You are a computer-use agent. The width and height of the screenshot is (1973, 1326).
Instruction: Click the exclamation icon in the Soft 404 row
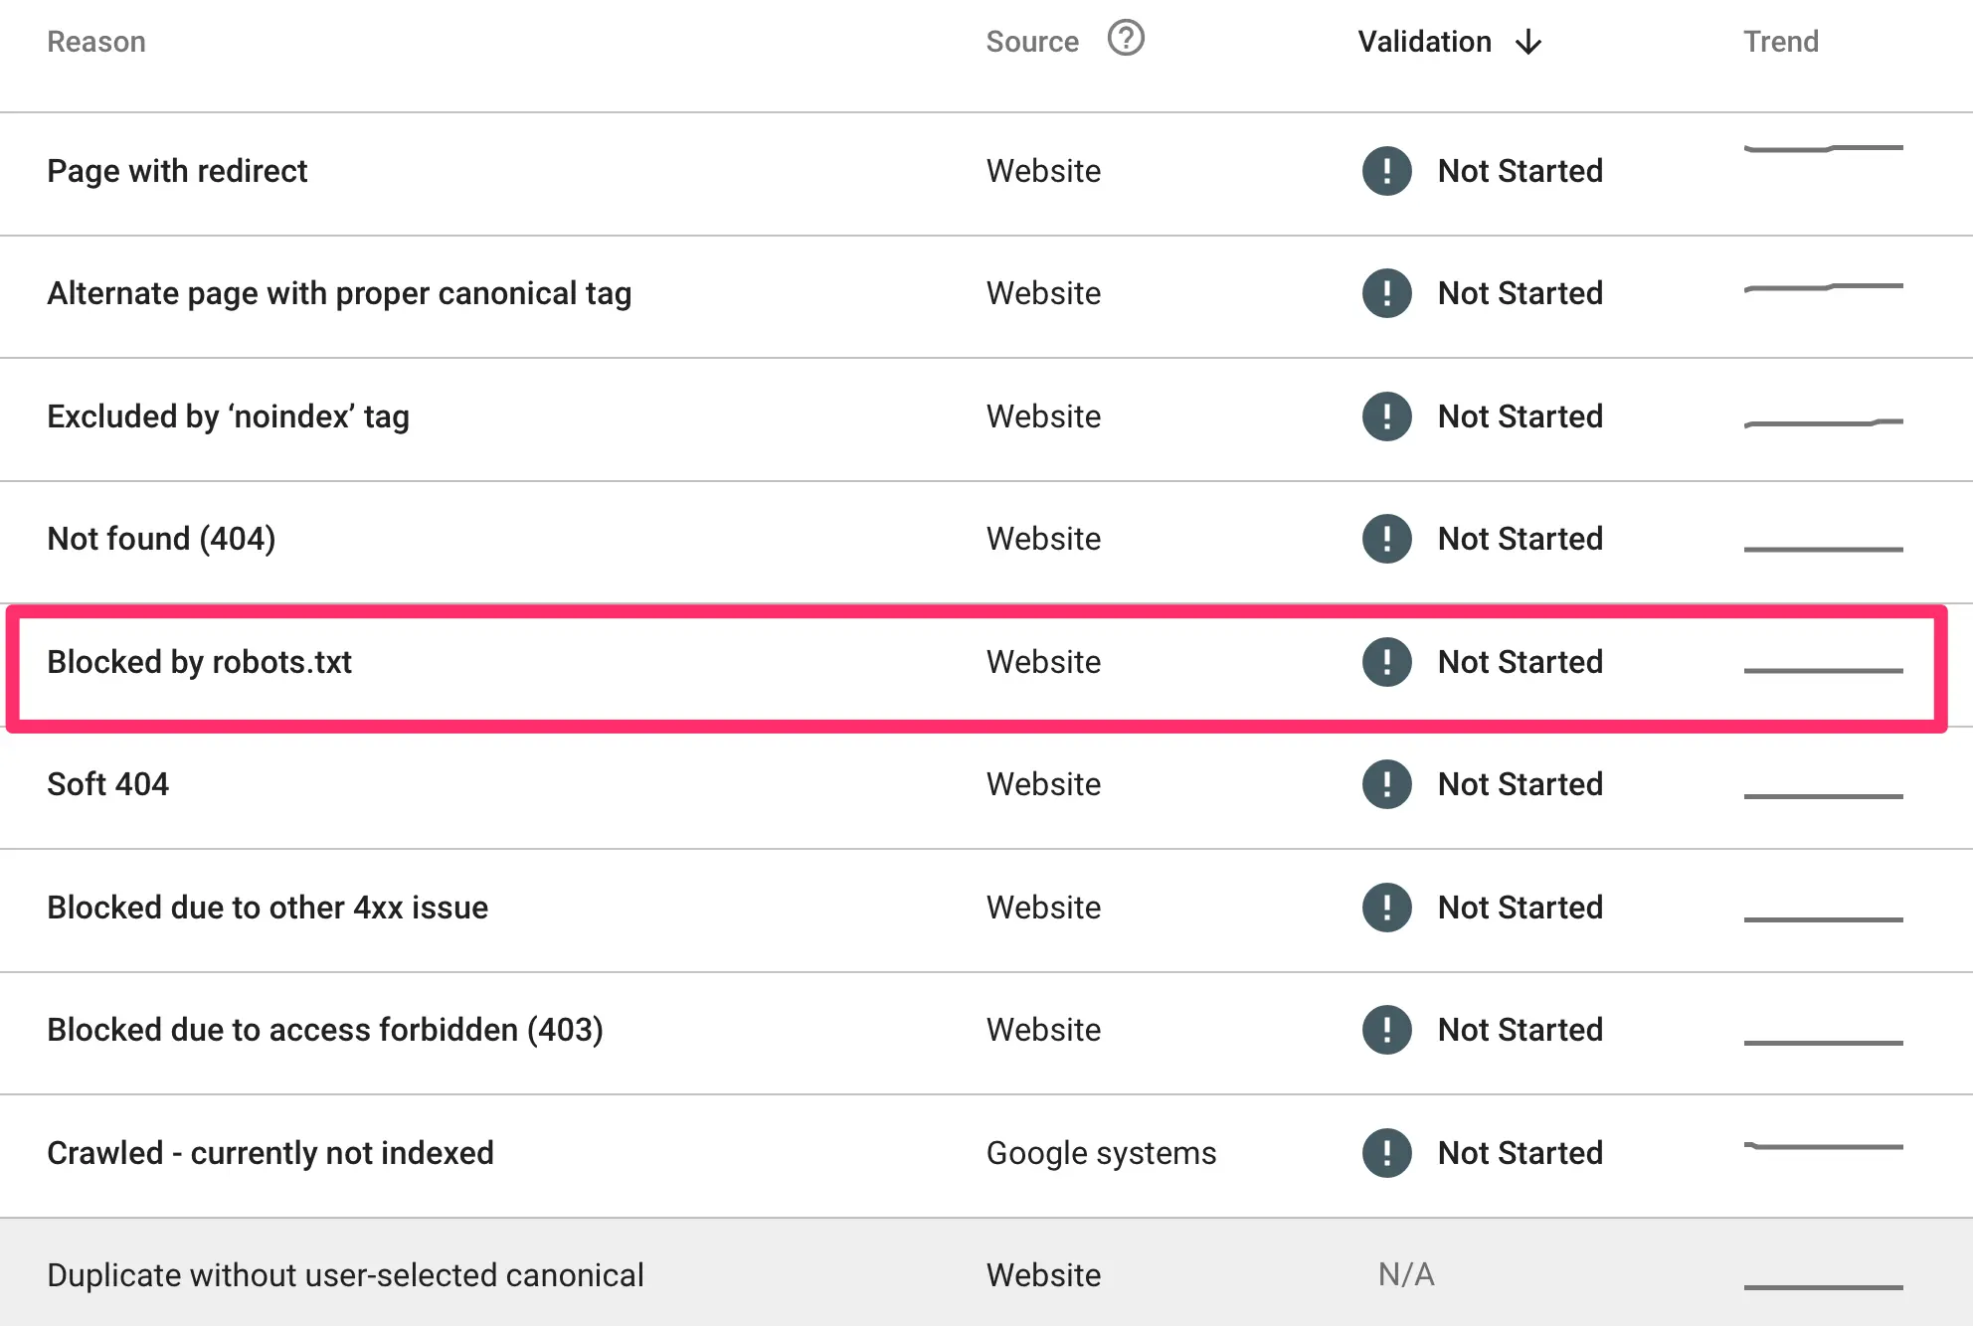coord(1386,784)
